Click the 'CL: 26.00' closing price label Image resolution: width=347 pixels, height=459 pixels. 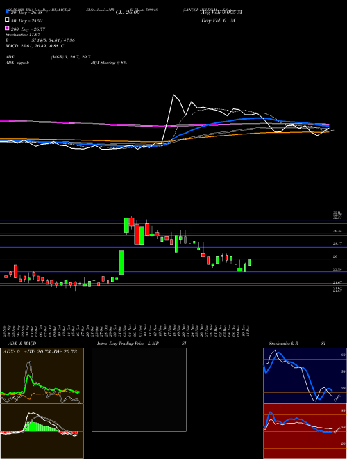(x=128, y=13)
